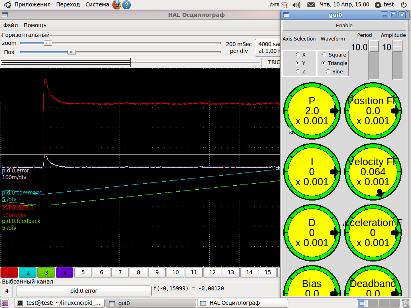Click the wireless network indicator
This screenshot has width=411, height=308.
point(285,5)
